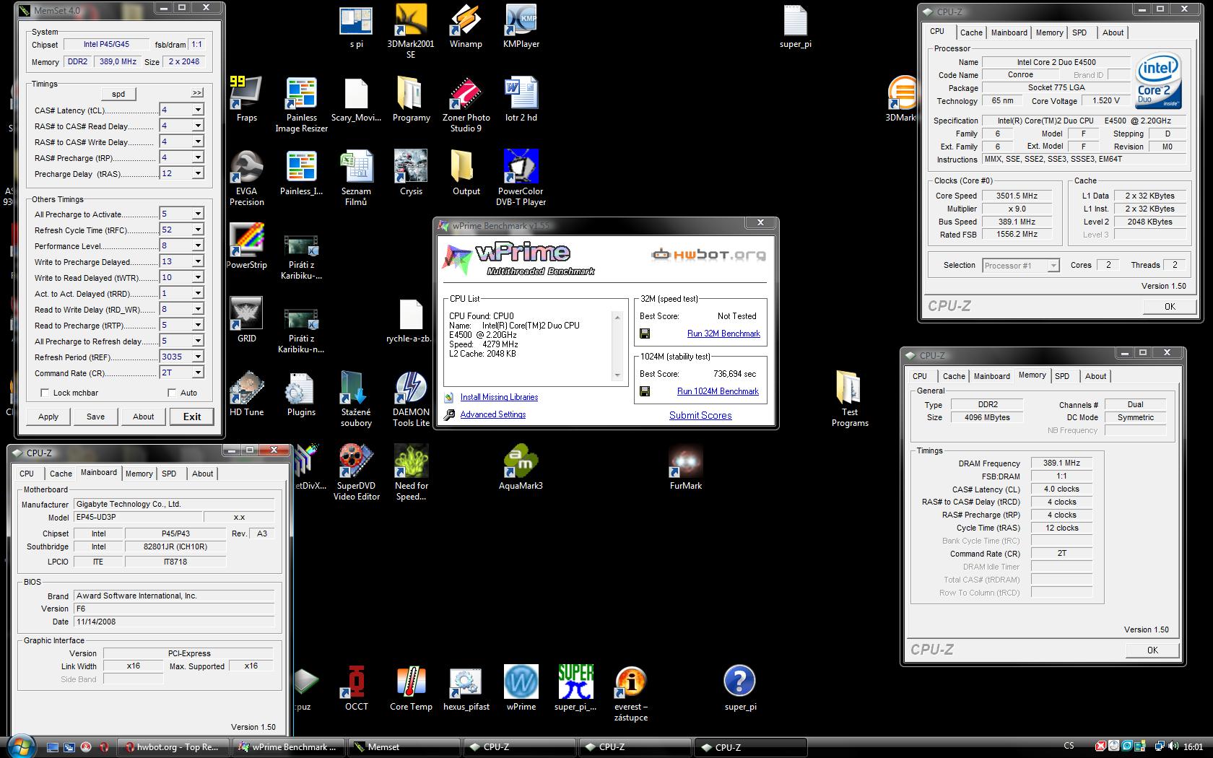Launch HD Tune shortcut
1213x758 pixels.
[x=246, y=395]
